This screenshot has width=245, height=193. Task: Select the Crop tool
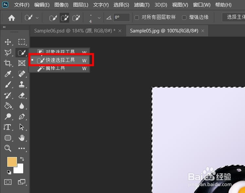click(x=8, y=63)
